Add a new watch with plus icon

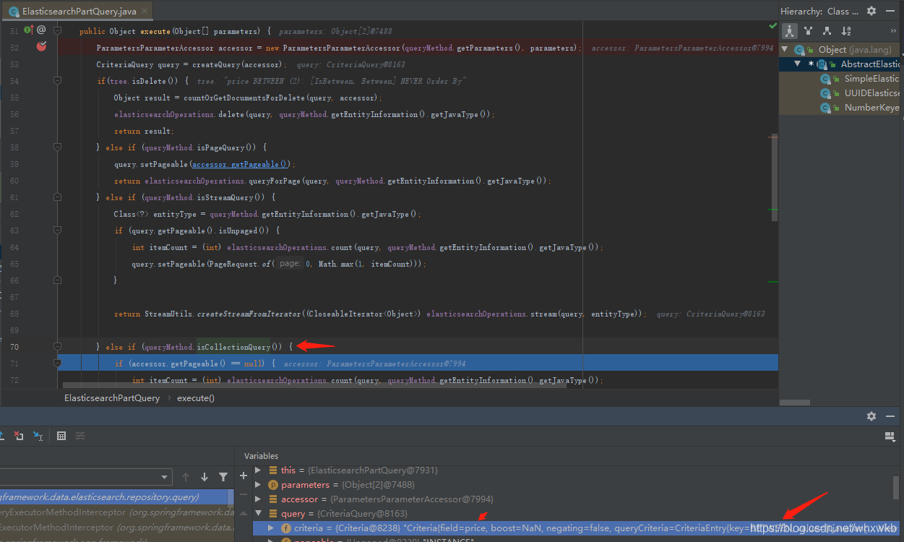244,476
